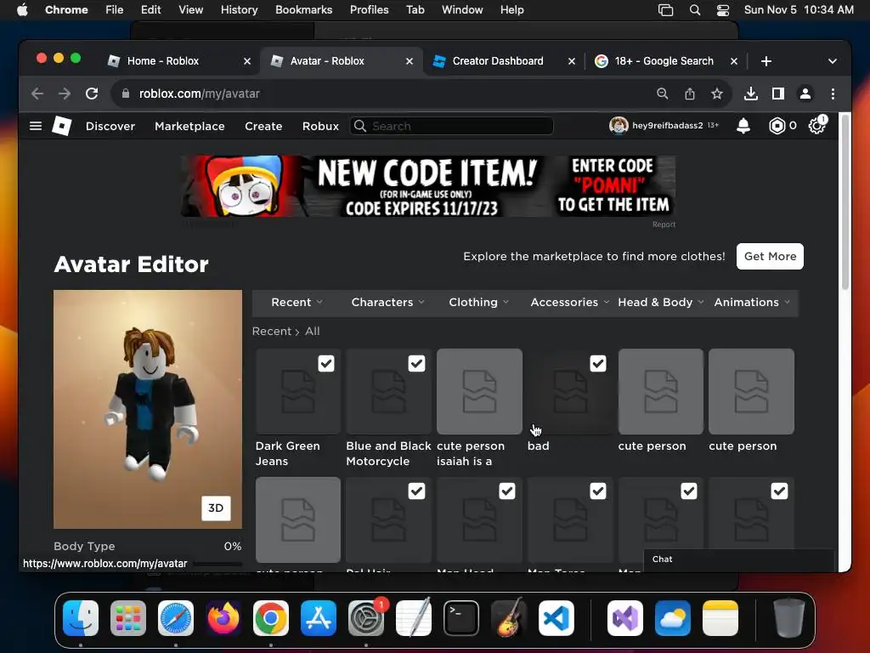
Task: Toggle checkbox on second-row Pal Hair item
Action: coord(416,491)
